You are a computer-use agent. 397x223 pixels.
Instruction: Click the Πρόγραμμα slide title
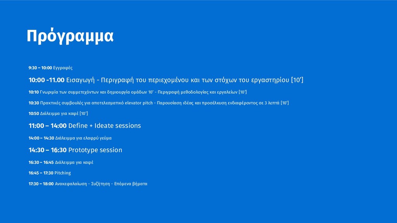tap(70, 36)
